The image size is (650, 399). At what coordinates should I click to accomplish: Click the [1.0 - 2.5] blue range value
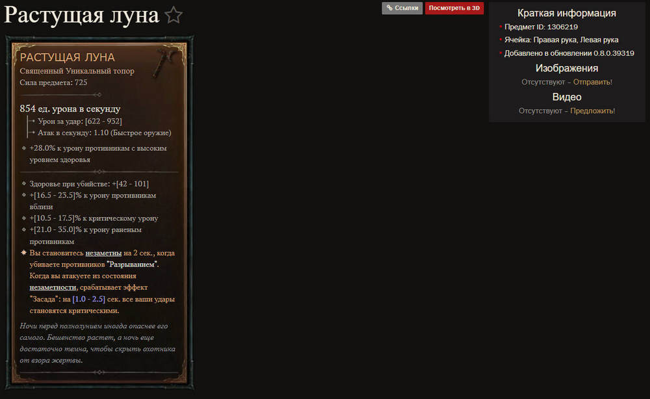pos(88,299)
